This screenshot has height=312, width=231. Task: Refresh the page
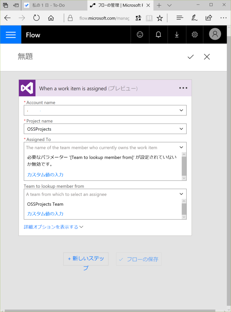point(36,18)
